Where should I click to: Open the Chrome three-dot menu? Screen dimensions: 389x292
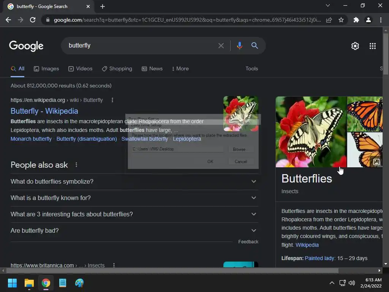point(381,20)
